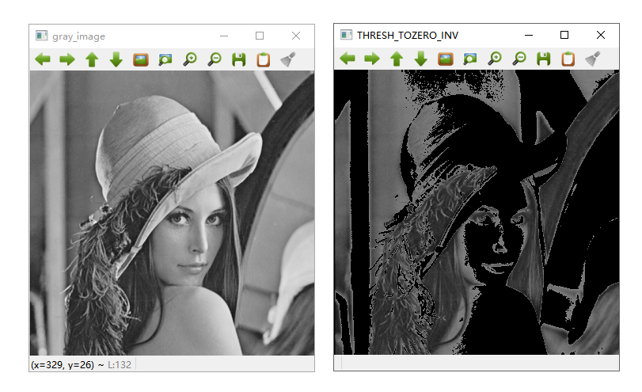Fit image to window in gray_image
Screen dimensions: 642x392
165,59
